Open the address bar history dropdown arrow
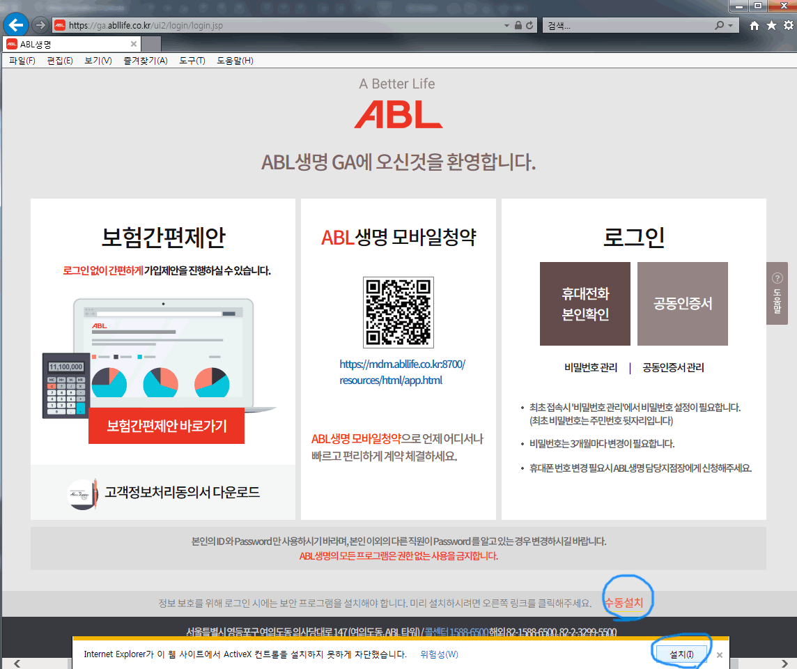This screenshot has width=797, height=669. pyautogui.click(x=506, y=25)
